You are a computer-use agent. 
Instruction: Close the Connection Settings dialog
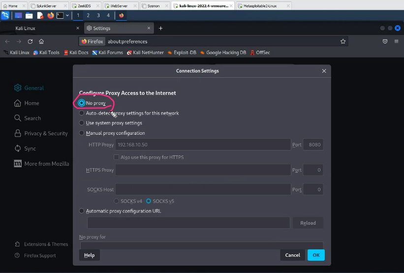click(x=324, y=71)
